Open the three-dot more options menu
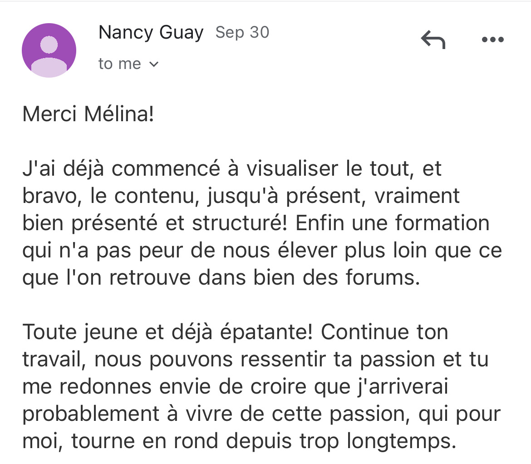The width and height of the screenshot is (531, 464). pos(492,40)
